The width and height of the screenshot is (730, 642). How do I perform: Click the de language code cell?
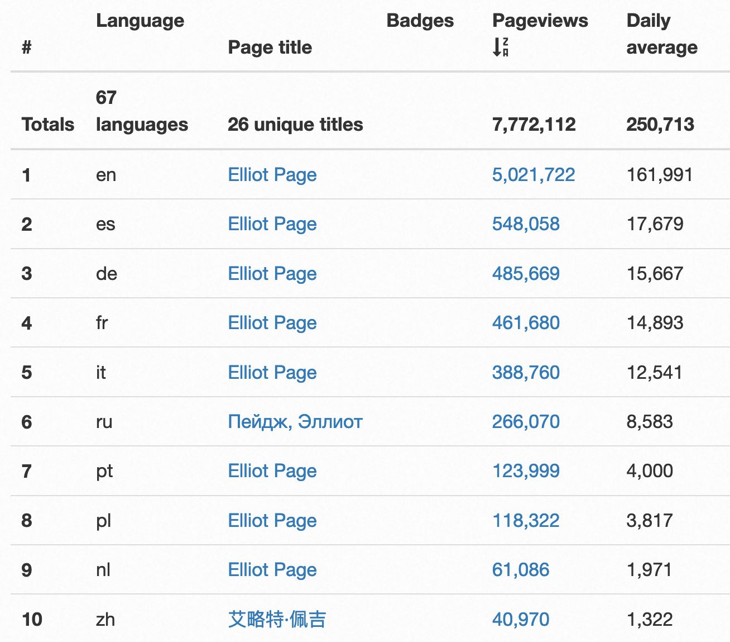click(x=107, y=274)
